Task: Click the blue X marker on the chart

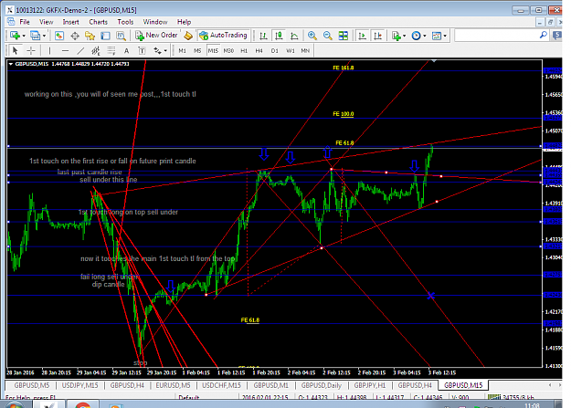Action: tap(431, 296)
